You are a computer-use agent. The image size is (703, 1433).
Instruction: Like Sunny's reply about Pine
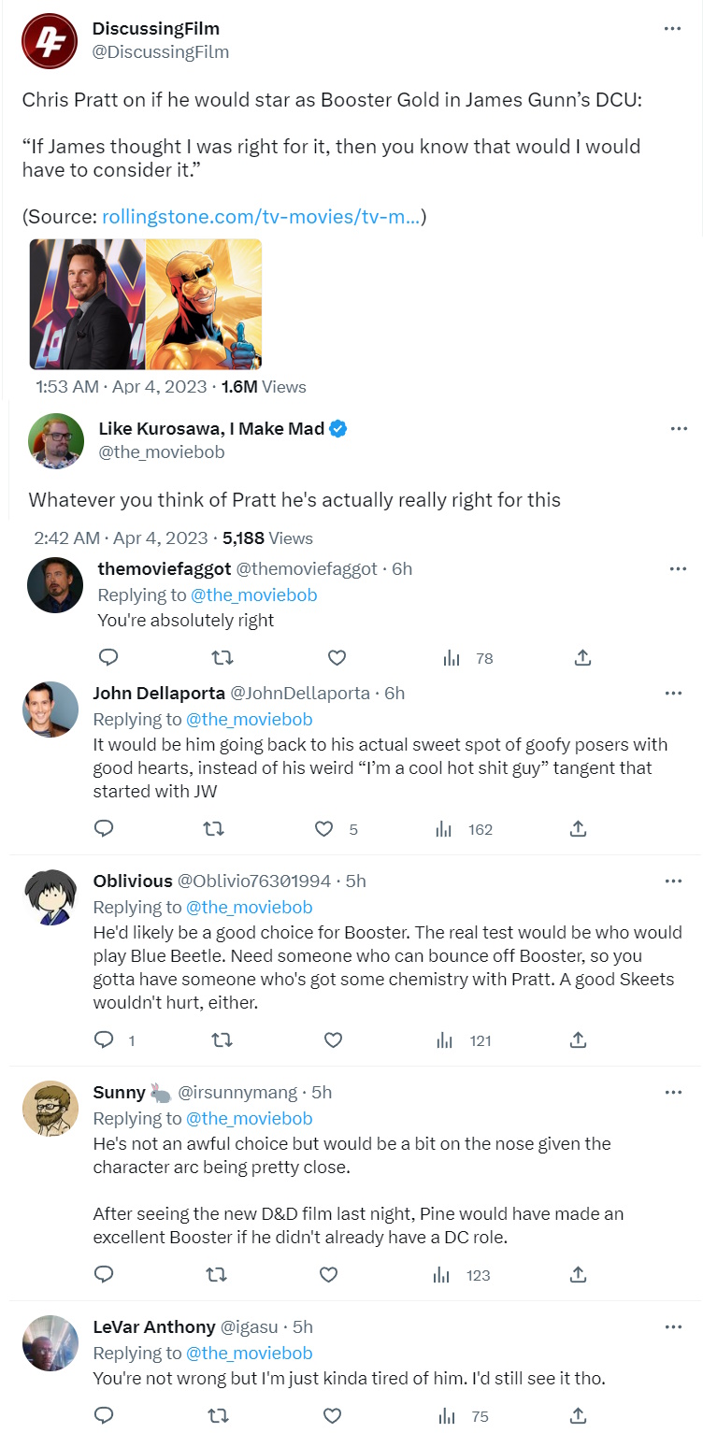[x=328, y=1275]
